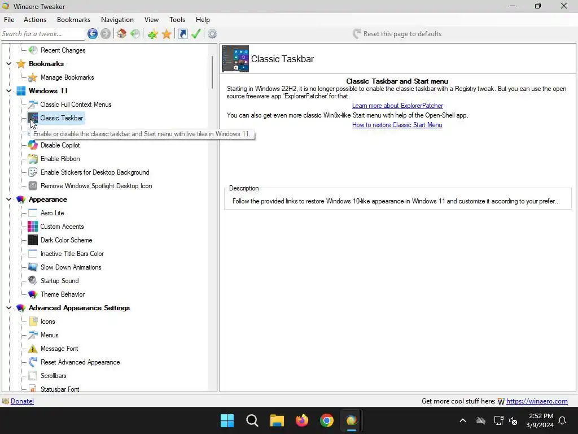Add bookmark with green plus star icon
Screen dimensions: 578x434
(x=153, y=34)
